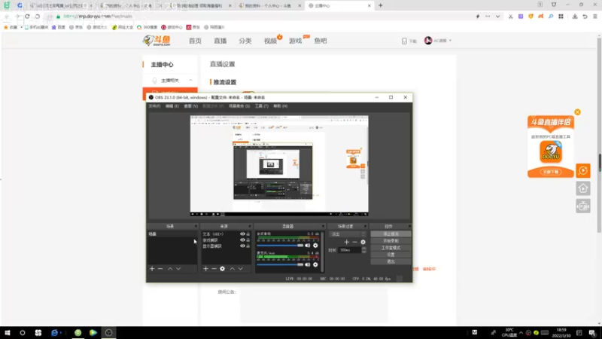Close the Douyu live companion promo with X

577,112
